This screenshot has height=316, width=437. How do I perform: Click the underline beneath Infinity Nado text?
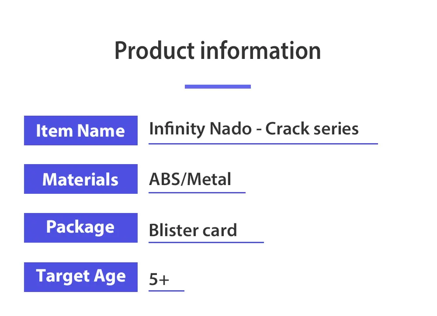(263, 143)
